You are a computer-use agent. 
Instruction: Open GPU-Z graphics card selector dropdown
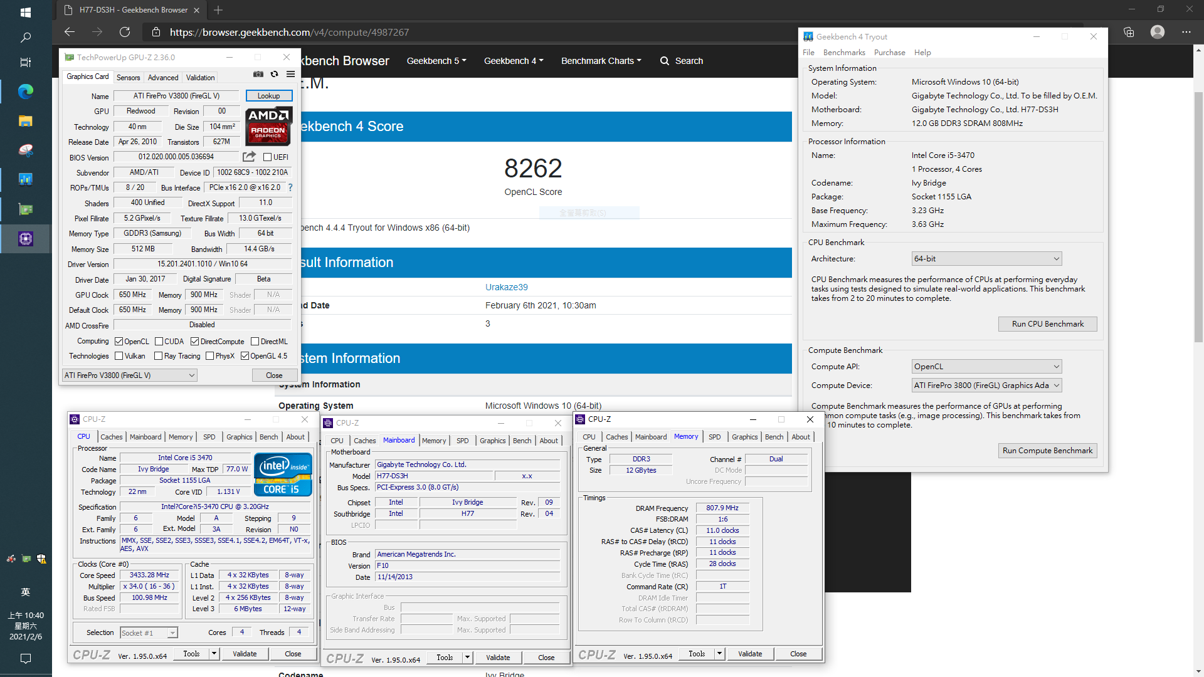click(130, 375)
